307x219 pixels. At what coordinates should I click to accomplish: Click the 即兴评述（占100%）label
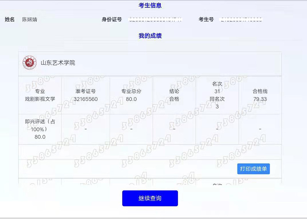(x=40, y=126)
